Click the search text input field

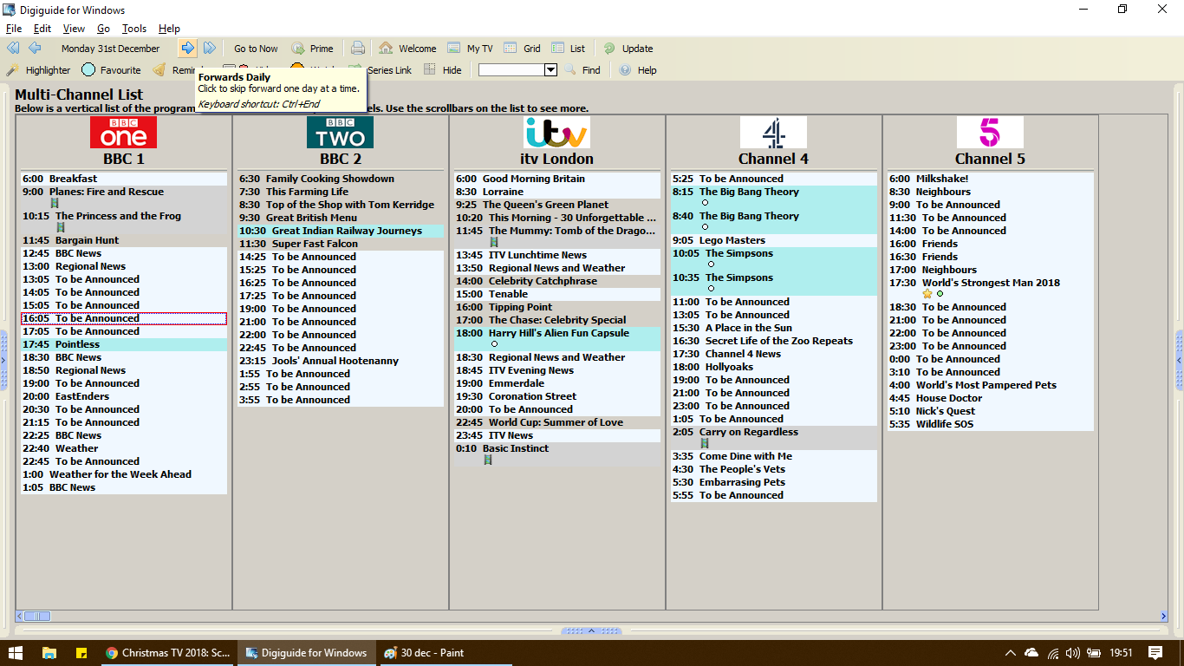(x=511, y=70)
